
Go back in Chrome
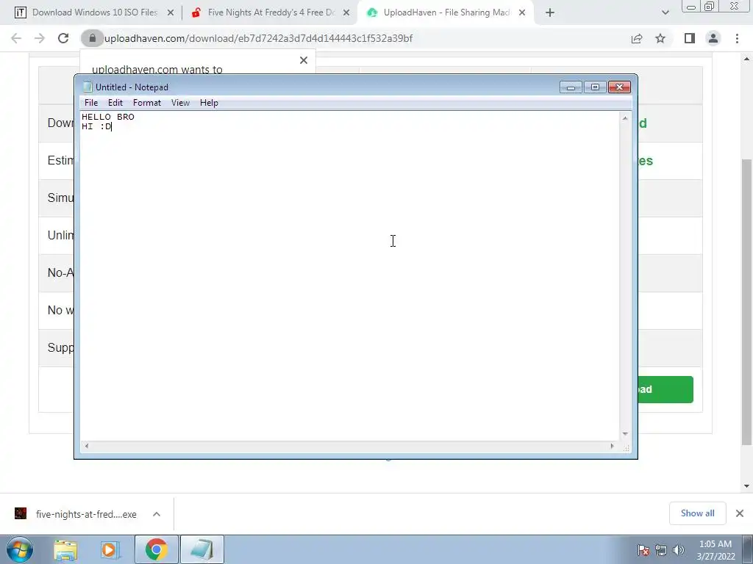(16, 38)
